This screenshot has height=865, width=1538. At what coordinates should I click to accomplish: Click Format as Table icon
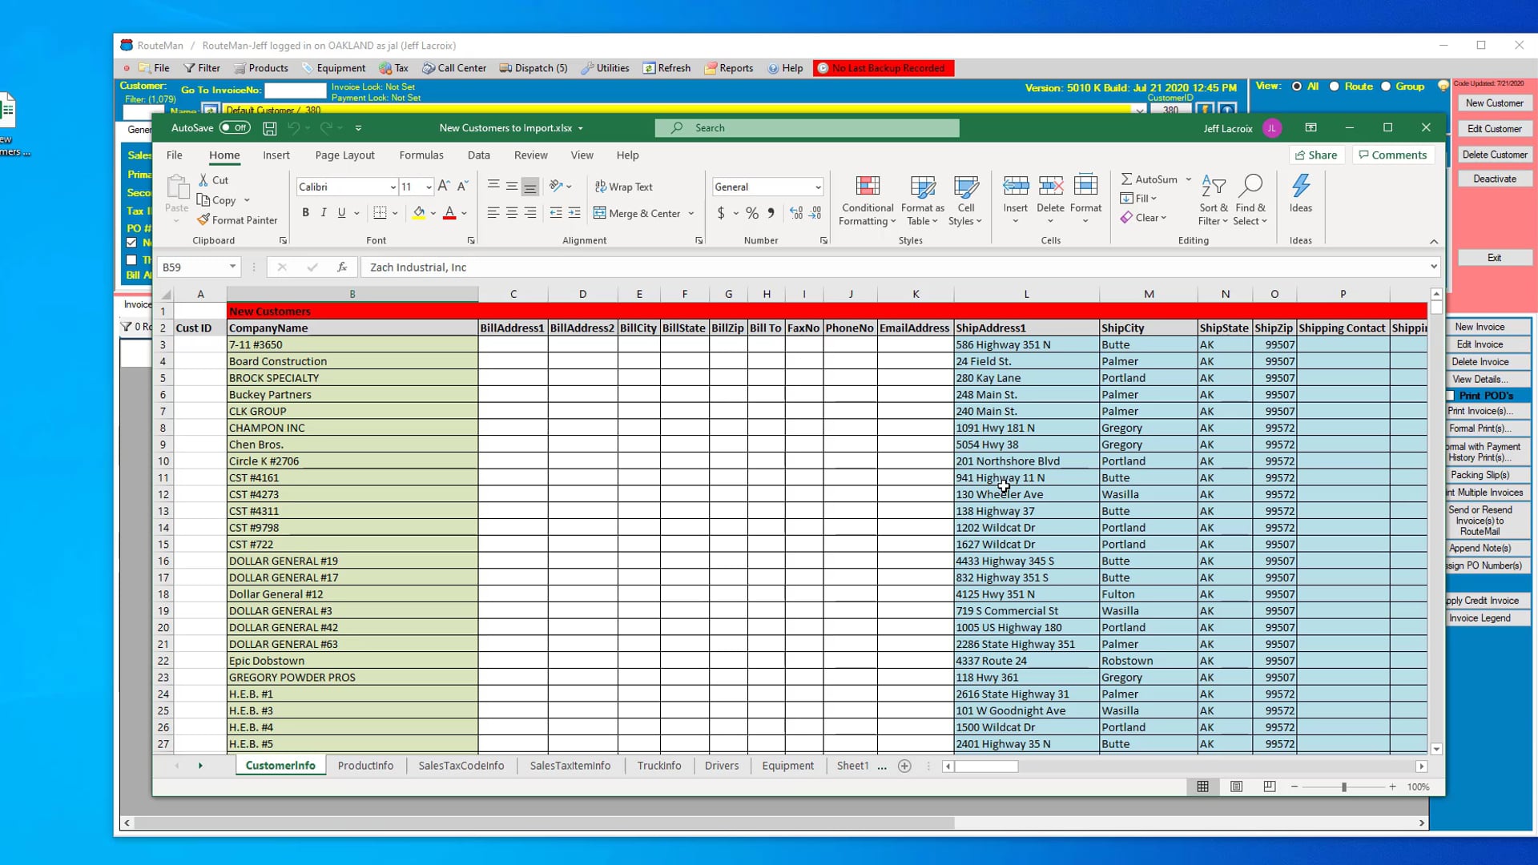(923, 200)
